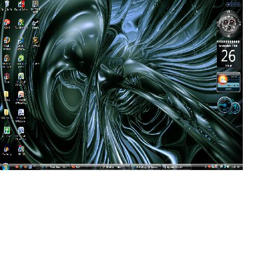Switch to the fifth taskbar window button

pos(176,167)
